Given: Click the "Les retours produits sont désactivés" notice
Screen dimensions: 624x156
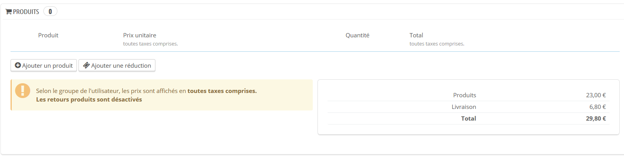Looking at the screenshot, I should click(89, 100).
